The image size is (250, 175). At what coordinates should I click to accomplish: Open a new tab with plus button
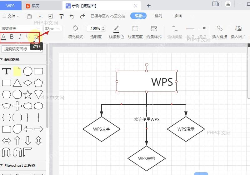point(149,6)
